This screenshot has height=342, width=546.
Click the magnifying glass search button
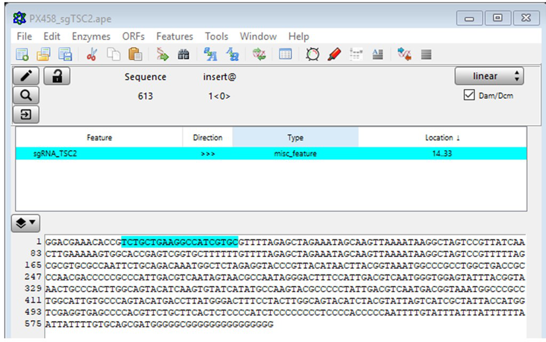[x=26, y=95]
